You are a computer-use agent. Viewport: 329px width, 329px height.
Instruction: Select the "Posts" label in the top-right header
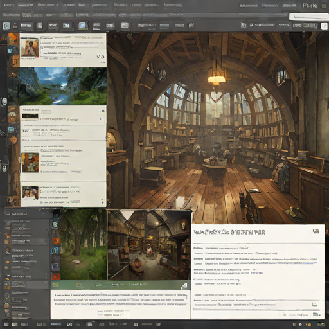click(x=310, y=6)
